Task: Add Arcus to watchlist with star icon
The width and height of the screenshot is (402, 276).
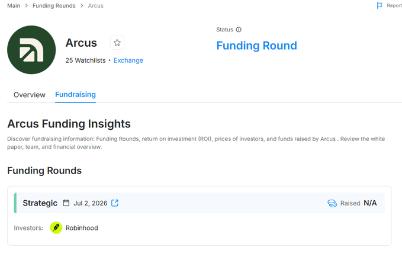Action: (x=117, y=43)
